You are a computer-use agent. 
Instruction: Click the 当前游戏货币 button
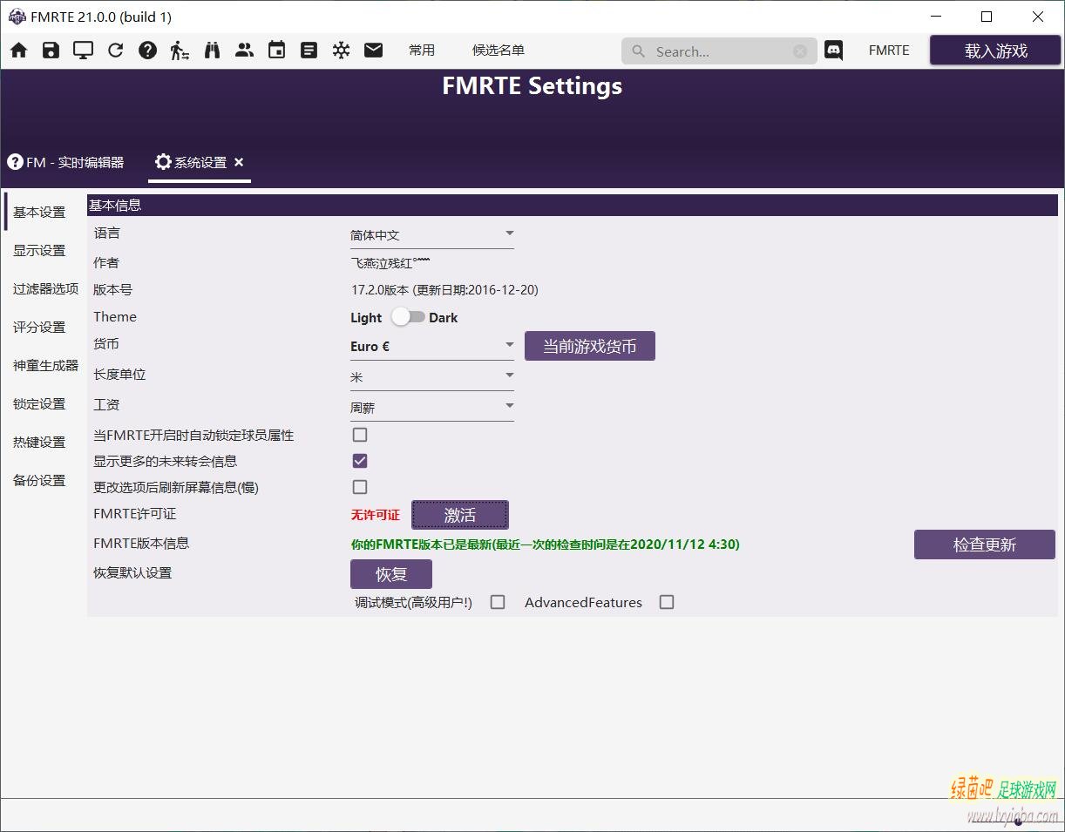click(590, 346)
